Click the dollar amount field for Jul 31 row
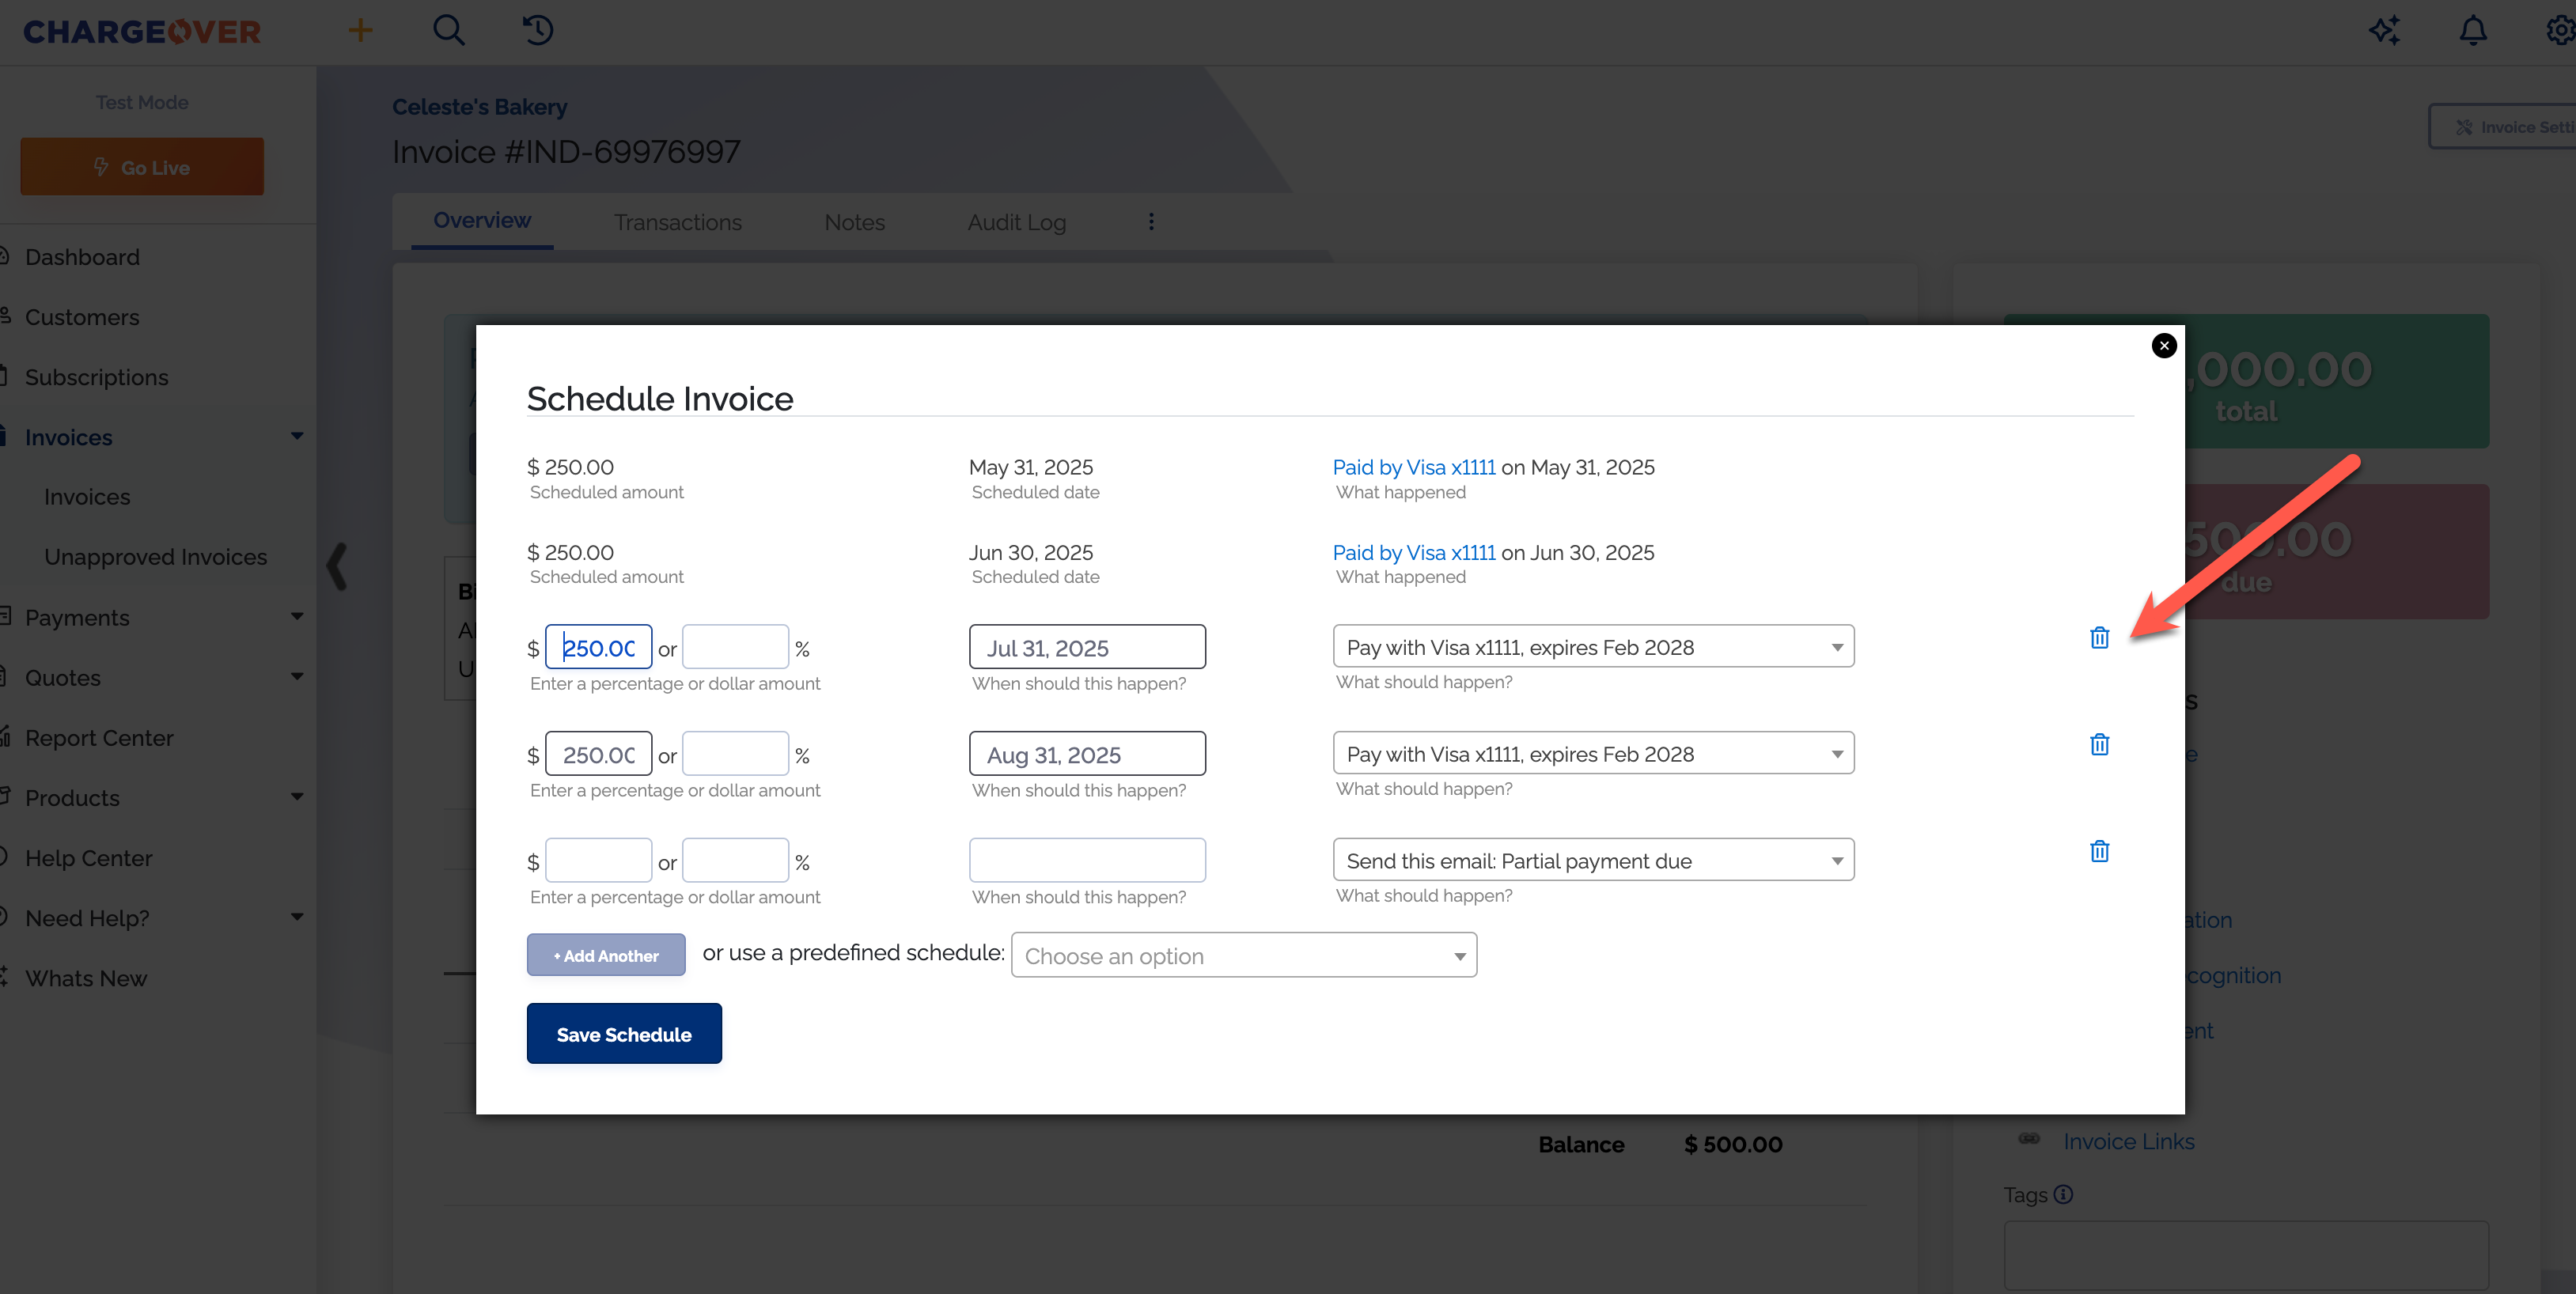 (x=598, y=648)
